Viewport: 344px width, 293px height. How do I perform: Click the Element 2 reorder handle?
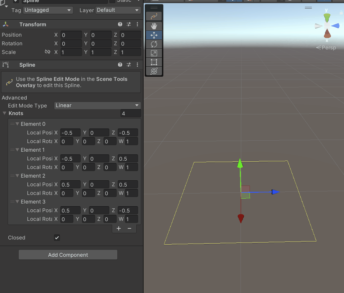pos(12,176)
